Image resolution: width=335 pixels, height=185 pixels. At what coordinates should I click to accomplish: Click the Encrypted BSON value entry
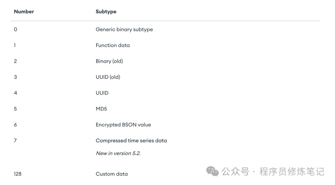[123, 125]
